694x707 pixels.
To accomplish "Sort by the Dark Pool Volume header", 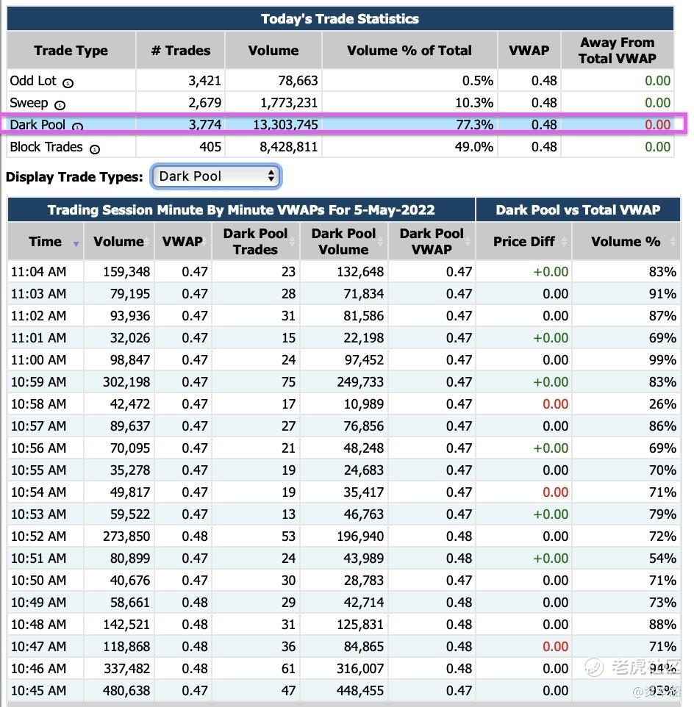I will (343, 241).
